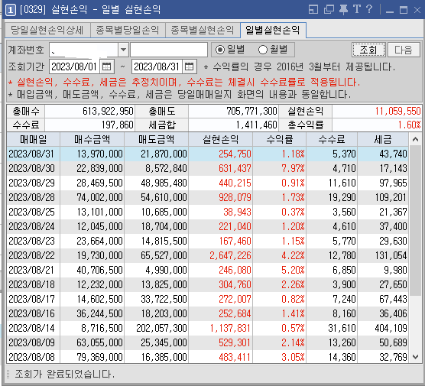This screenshot has width=425, height=386.
Task: Switch to the 종목별당일손익 tab
Action: click(x=128, y=30)
